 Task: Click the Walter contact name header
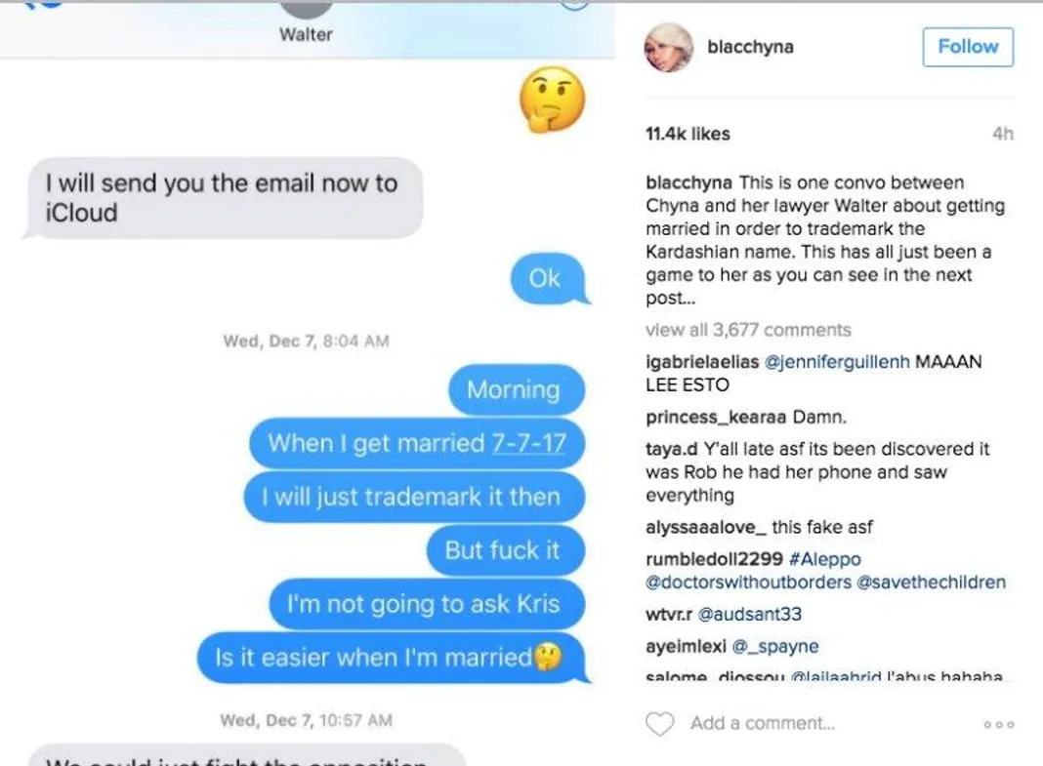[x=306, y=34]
